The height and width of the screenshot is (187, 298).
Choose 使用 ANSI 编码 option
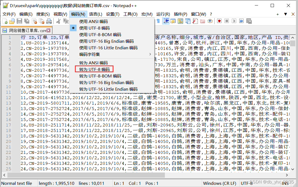coord(112,22)
